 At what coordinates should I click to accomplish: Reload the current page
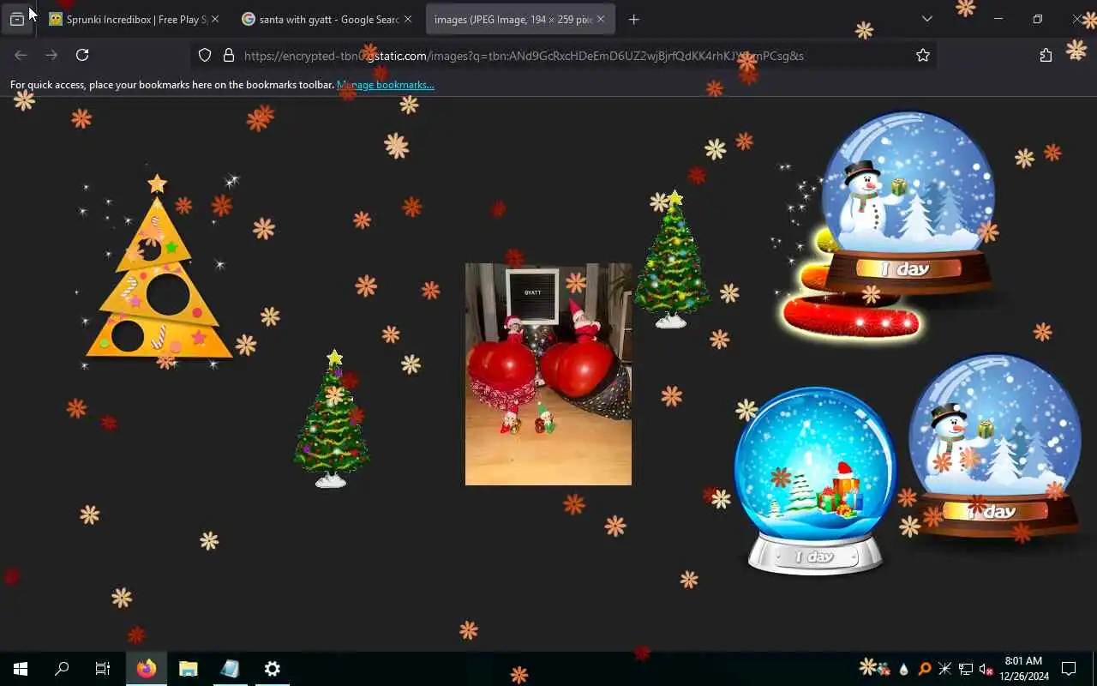click(x=82, y=55)
